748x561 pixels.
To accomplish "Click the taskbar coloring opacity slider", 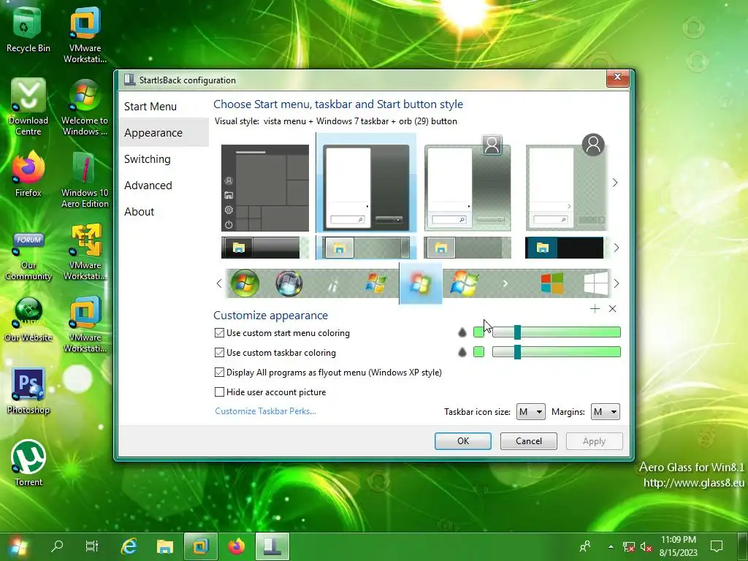I will (556, 352).
